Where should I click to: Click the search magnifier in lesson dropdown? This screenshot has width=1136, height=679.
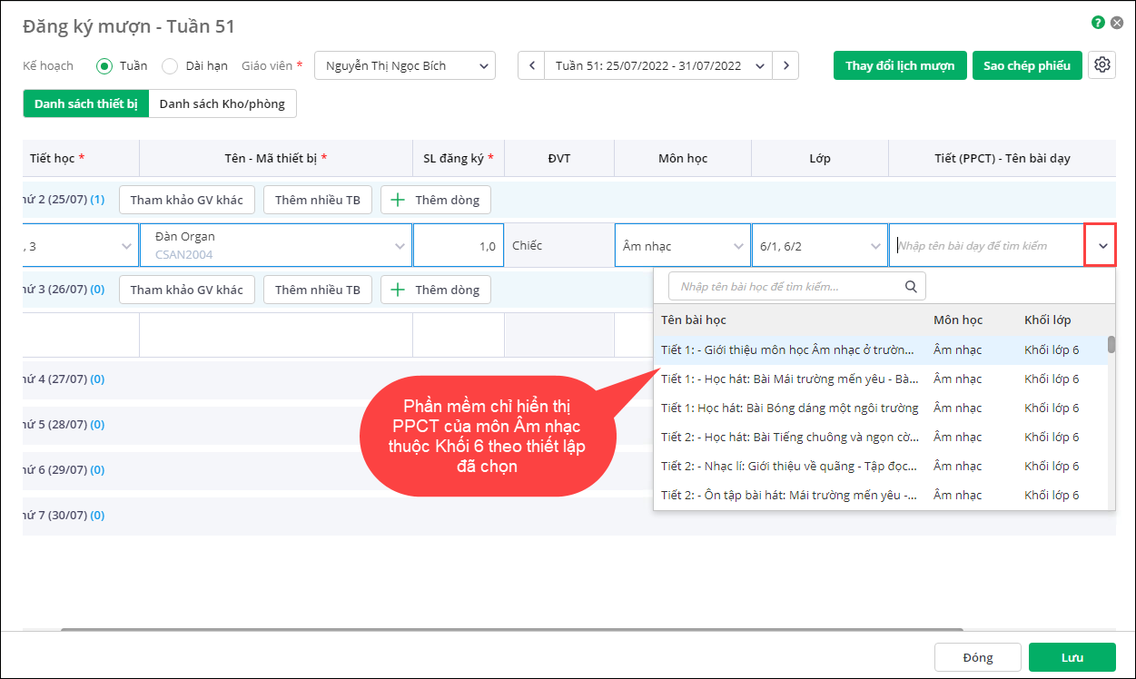[911, 286]
